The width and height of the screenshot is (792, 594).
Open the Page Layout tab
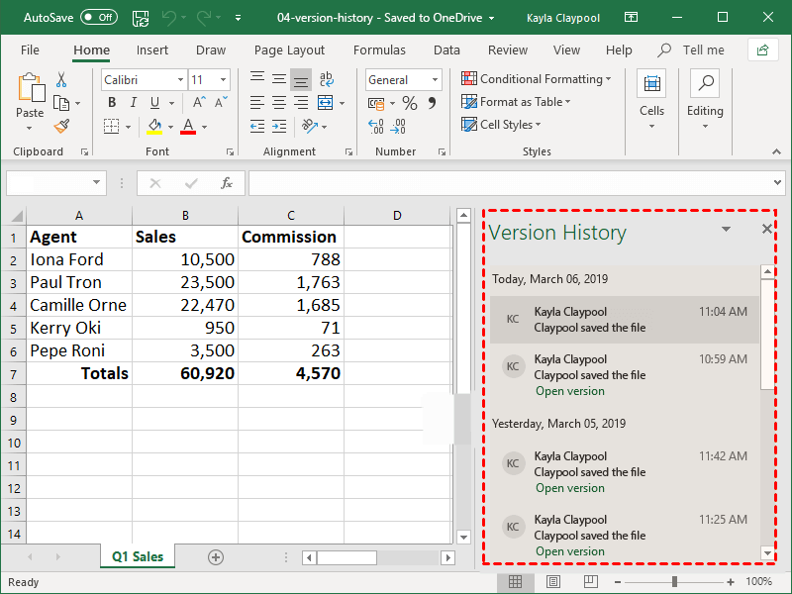[x=289, y=50]
